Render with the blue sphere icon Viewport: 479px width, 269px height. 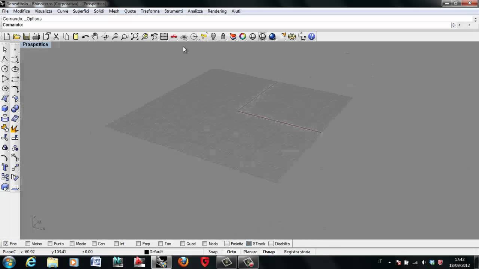[x=272, y=36]
